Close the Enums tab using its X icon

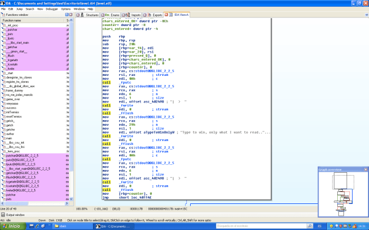pos(104,15)
